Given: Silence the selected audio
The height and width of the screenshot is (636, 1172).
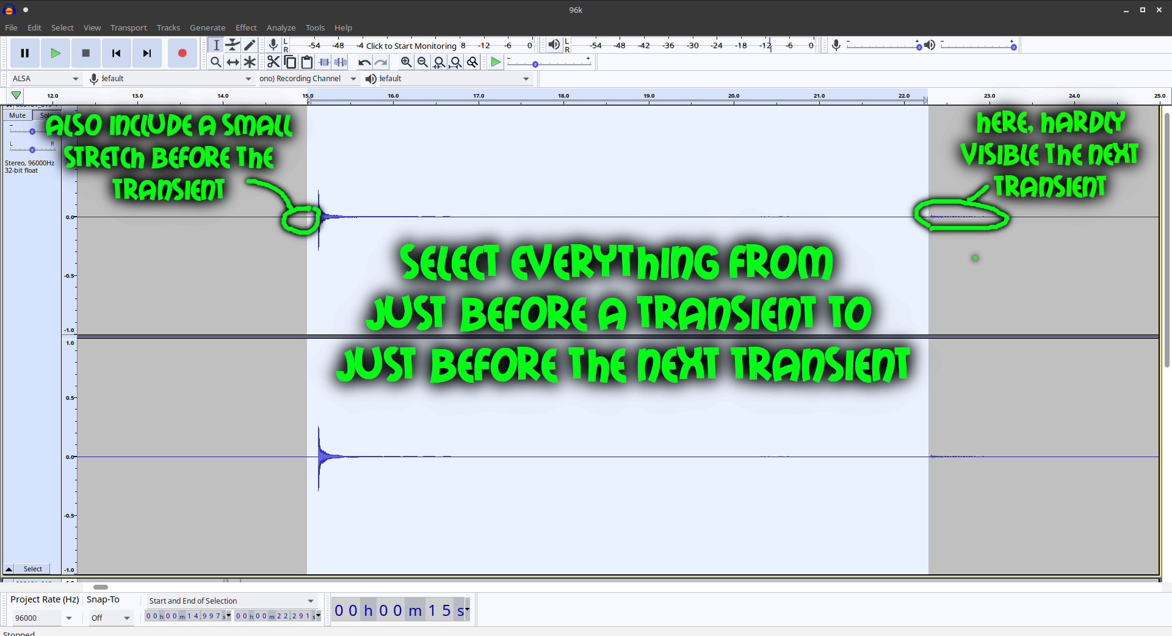Looking at the screenshot, I should [340, 62].
